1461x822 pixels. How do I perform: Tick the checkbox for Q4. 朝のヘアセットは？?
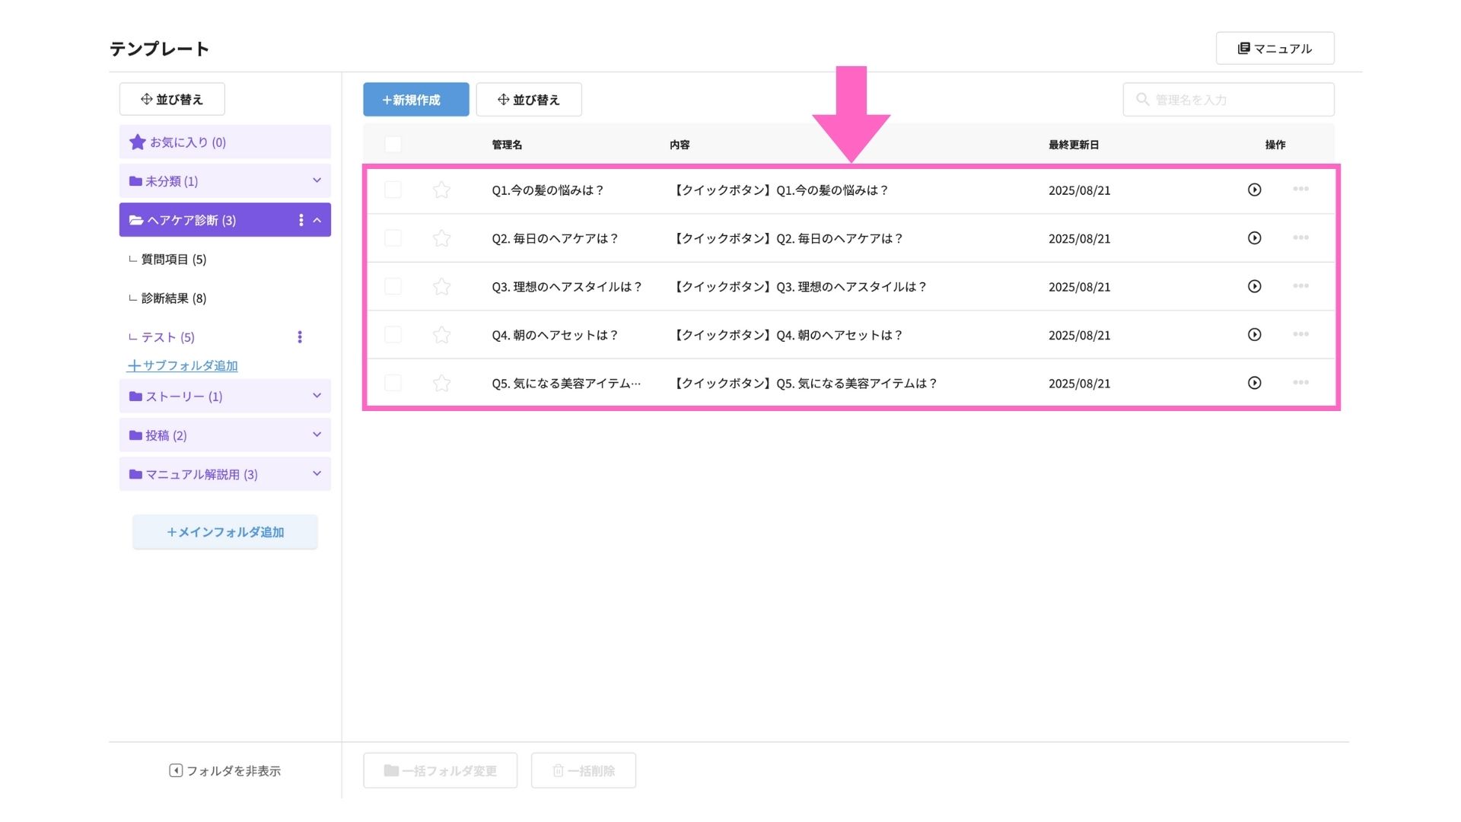click(x=393, y=334)
